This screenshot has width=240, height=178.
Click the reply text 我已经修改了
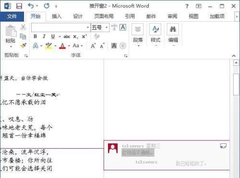click(191, 164)
